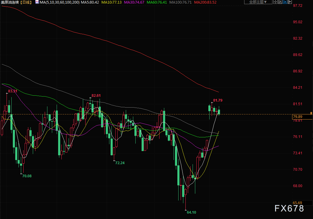Select the MA(5,10,30,60,100,200) indicator label
Viewport: 313px width, 219px height.
pyautogui.click(x=60, y=2)
